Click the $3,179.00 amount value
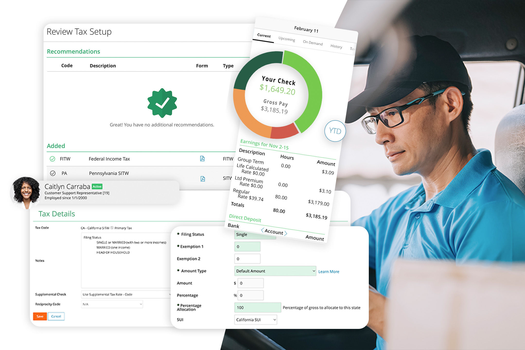525x350 pixels. point(319,203)
